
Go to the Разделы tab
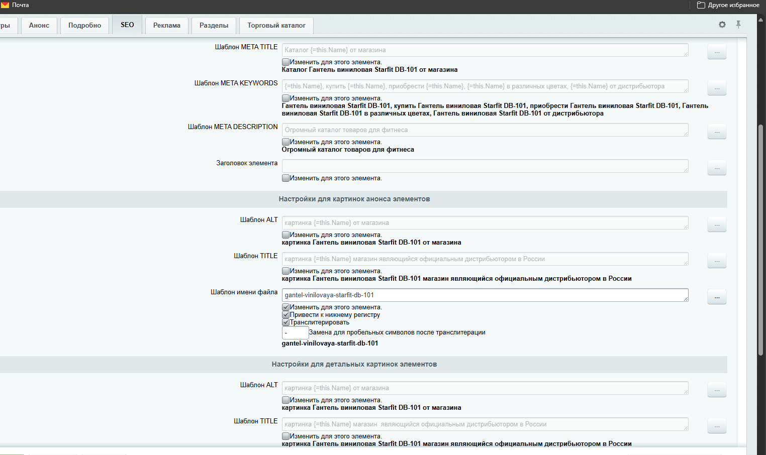coord(214,26)
